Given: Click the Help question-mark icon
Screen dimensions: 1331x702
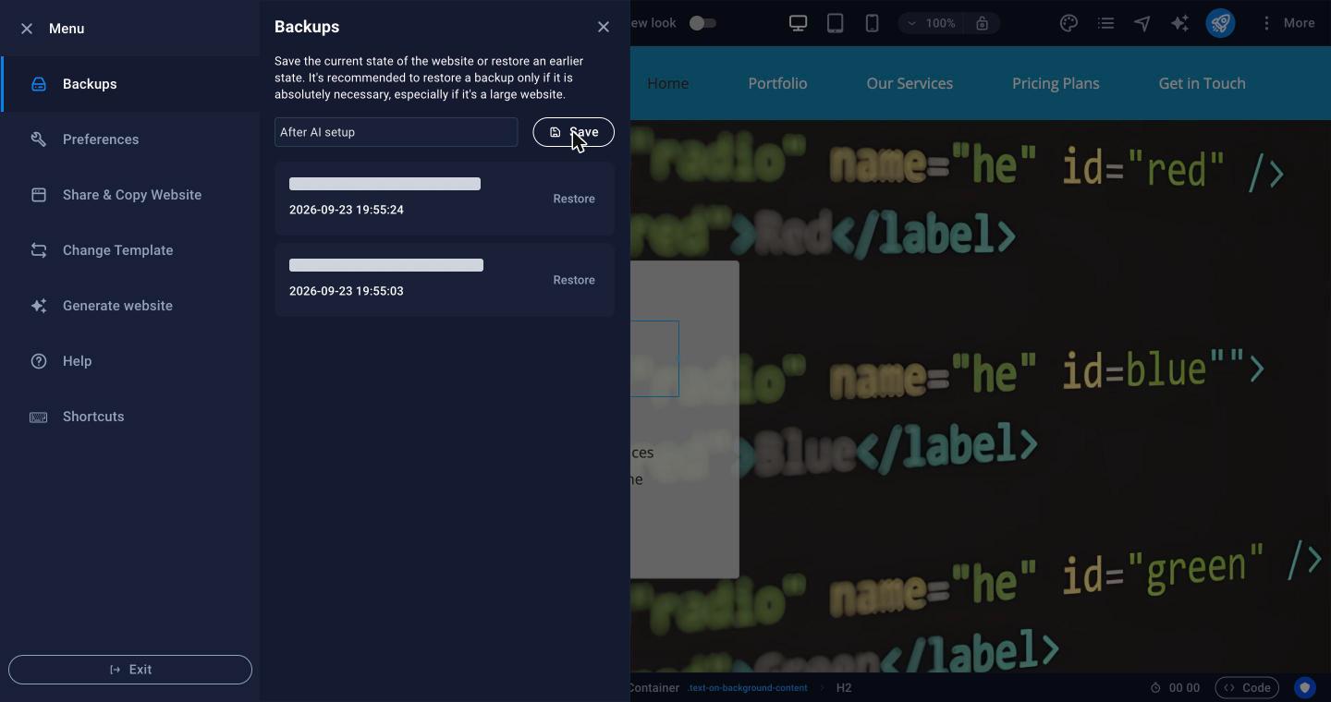Looking at the screenshot, I should [x=39, y=361].
